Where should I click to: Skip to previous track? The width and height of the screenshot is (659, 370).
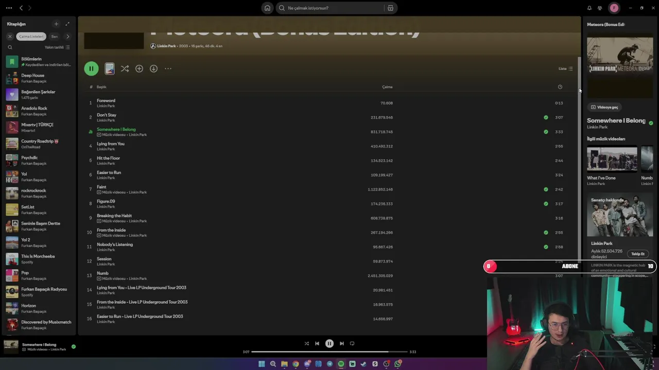point(317,343)
